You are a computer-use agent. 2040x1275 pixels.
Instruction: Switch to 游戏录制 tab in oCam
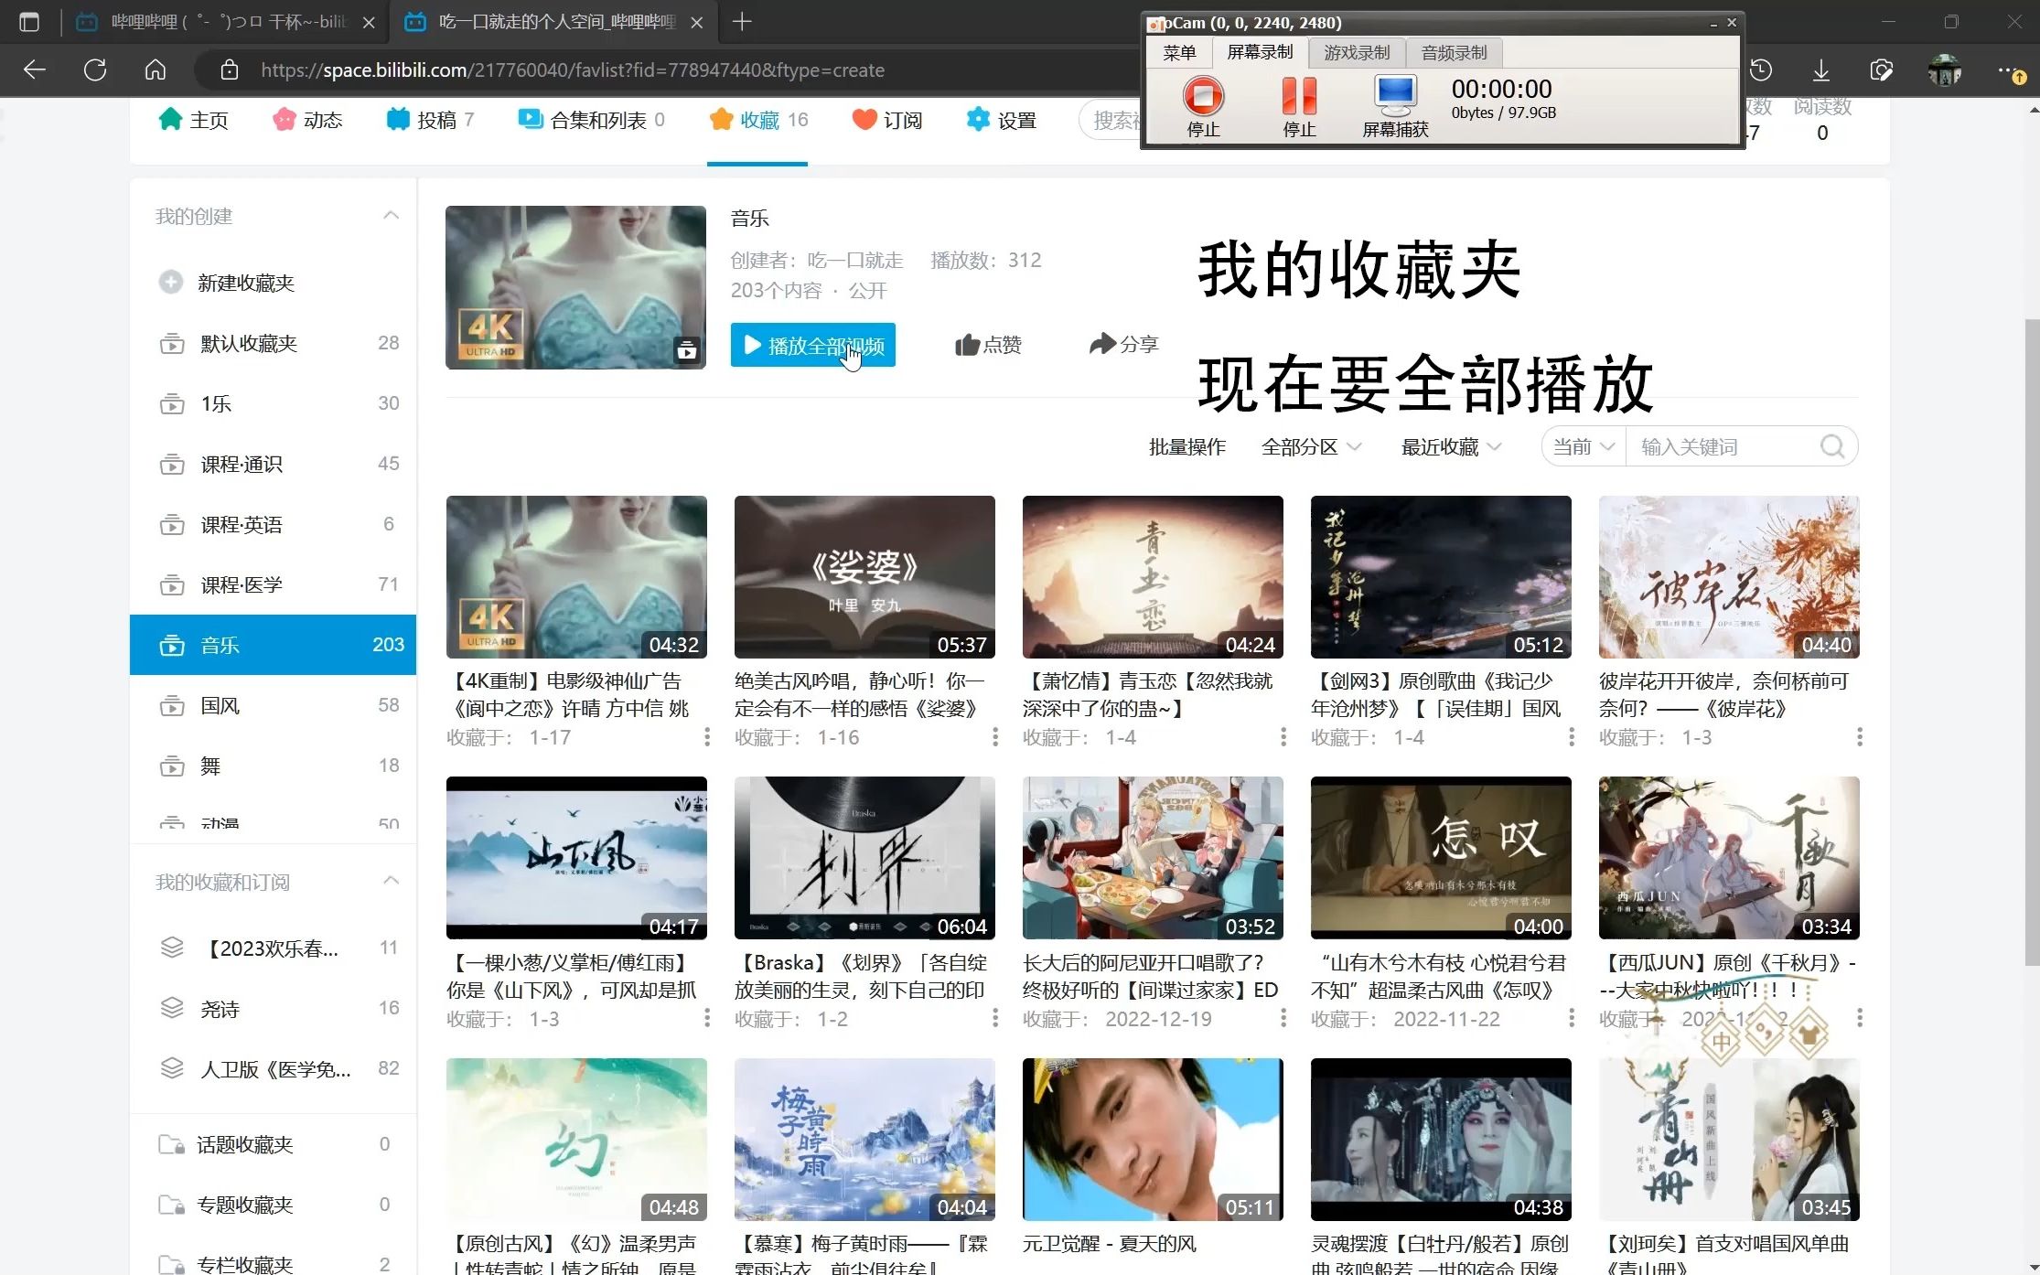coord(1357,53)
